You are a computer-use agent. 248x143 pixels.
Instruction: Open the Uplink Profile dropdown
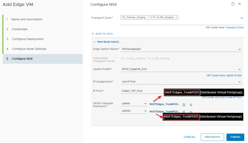point(240,69)
